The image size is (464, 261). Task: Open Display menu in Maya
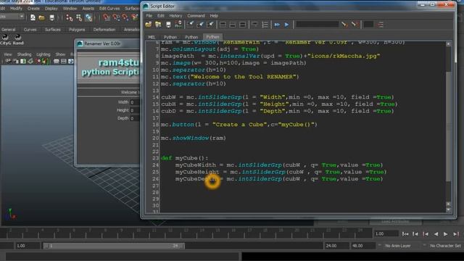tap(51, 8)
